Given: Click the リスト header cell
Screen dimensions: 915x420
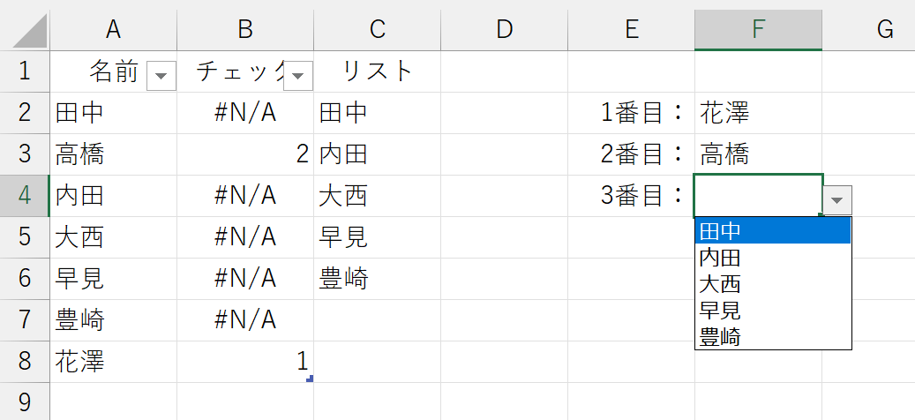Looking at the screenshot, I should point(377,71).
